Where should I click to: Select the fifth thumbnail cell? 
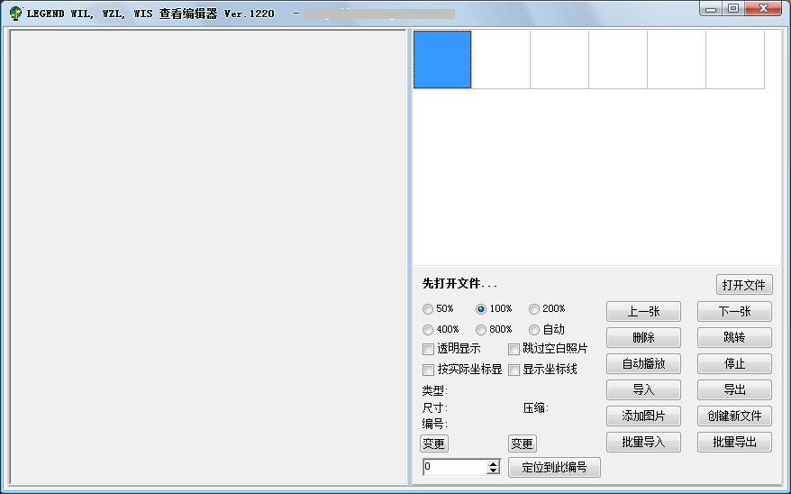point(677,59)
